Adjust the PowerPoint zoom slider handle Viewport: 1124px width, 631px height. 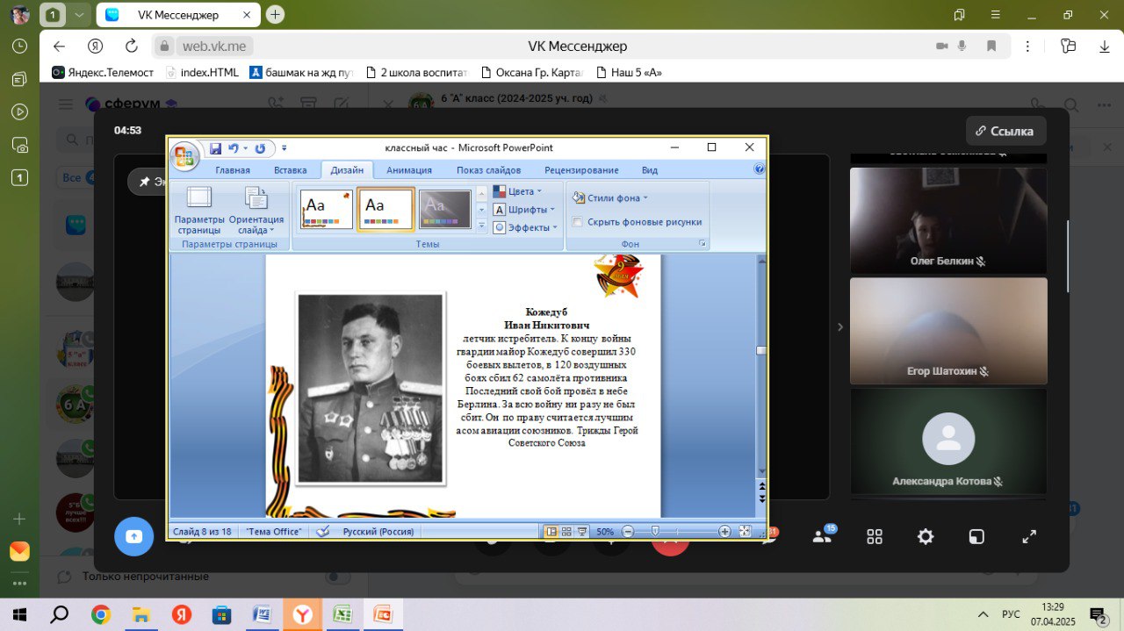click(655, 532)
